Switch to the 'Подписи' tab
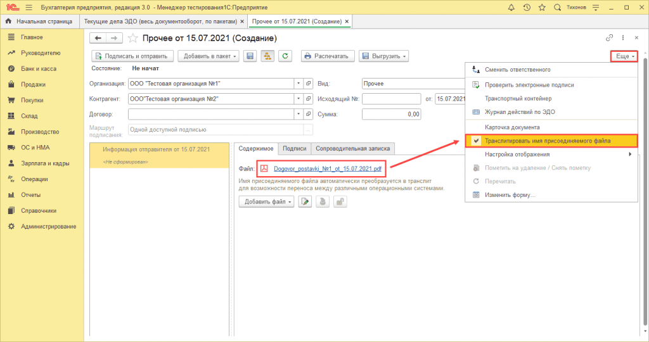 pos(295,148)
